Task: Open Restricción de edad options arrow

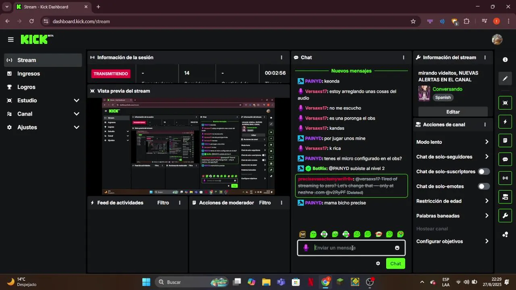Action: pos(487,201)
